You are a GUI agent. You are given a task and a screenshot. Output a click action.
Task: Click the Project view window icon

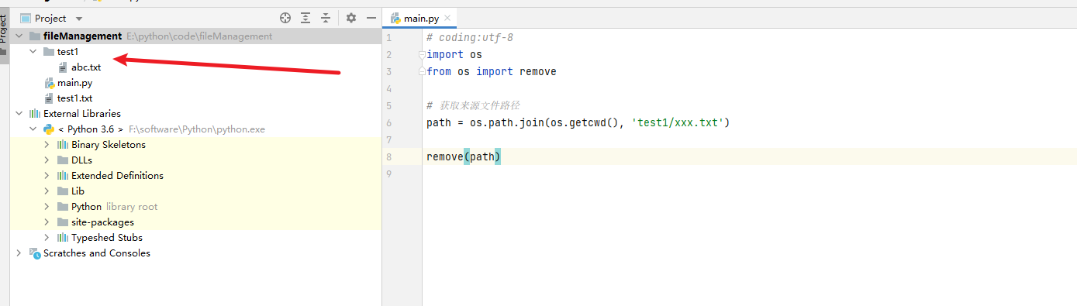tap(25, 18)
